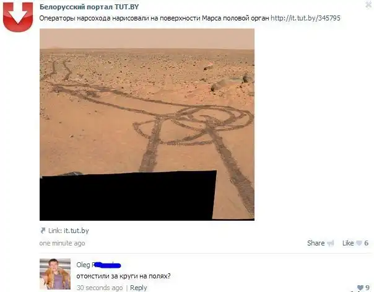Click the Share text button
374x292 pixels.
[316, 243]
